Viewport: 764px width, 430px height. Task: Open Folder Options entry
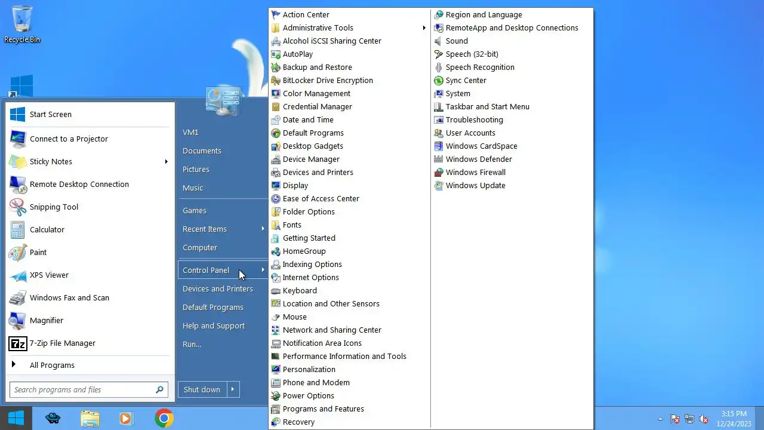[x=309, y=211]
